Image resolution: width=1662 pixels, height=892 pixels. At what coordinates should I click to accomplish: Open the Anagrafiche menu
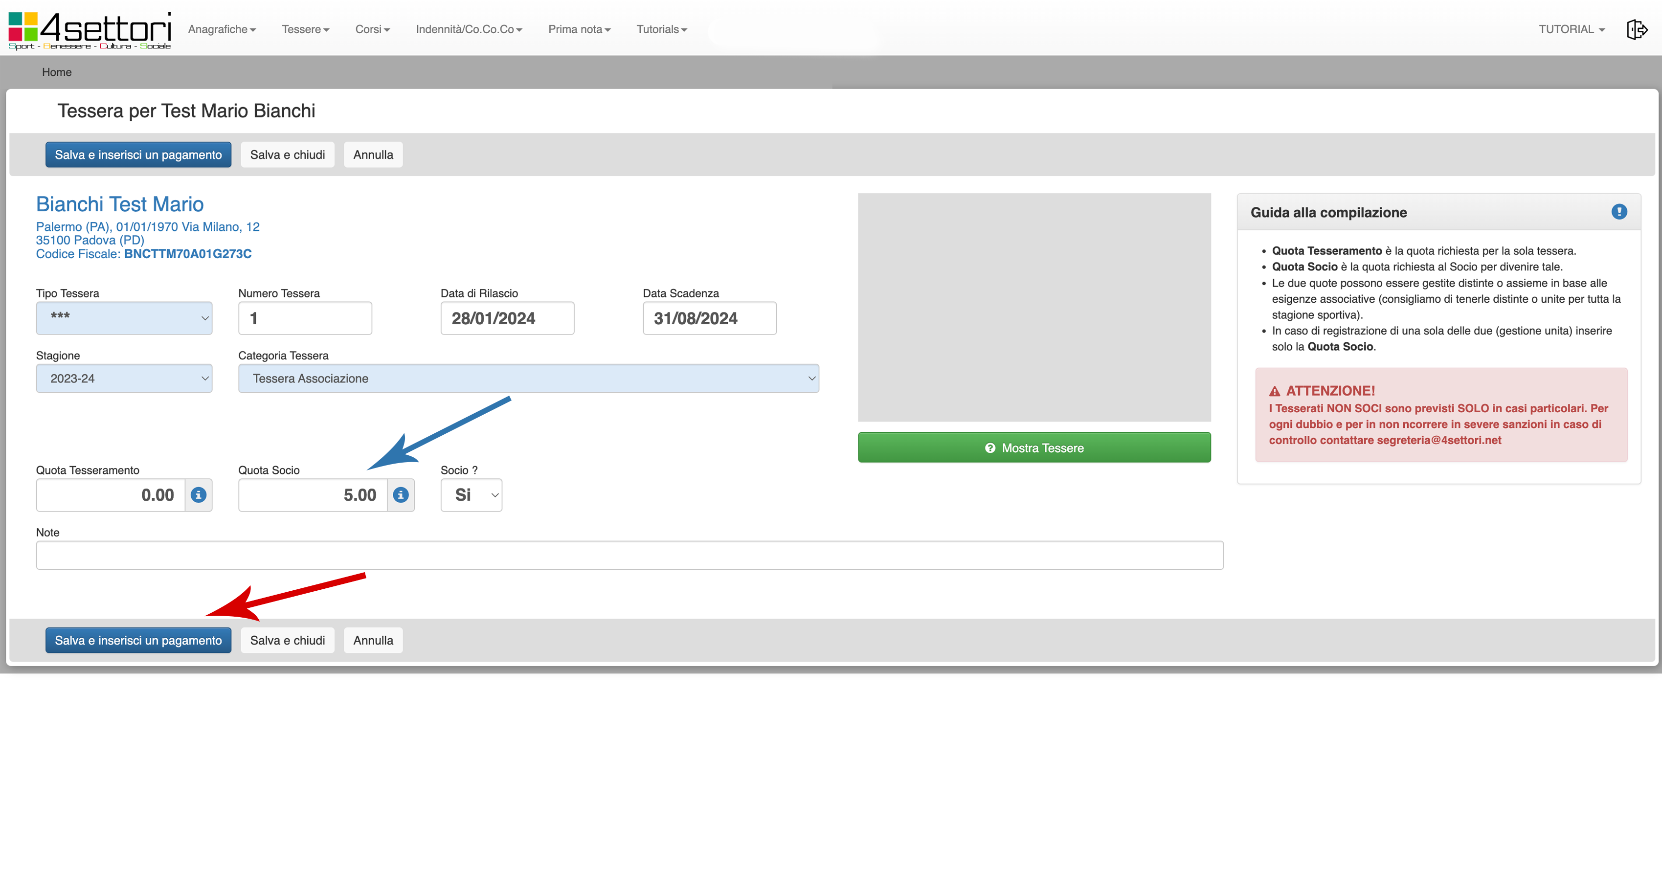click(221, 30)
